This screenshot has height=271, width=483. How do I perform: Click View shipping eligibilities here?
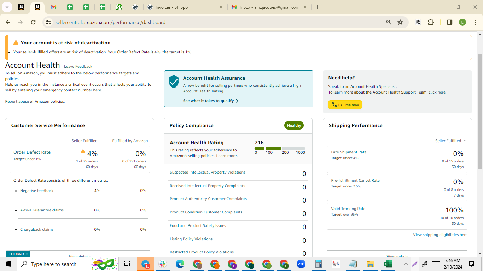(440, 235)
